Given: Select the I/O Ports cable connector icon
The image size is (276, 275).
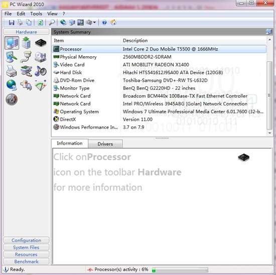Looking at the screenshot, I should [26, 57].
